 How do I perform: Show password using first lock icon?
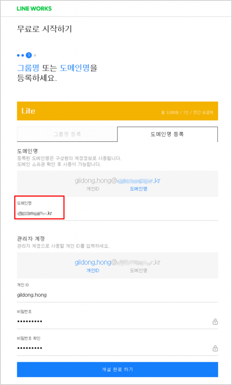coord(215,322)
